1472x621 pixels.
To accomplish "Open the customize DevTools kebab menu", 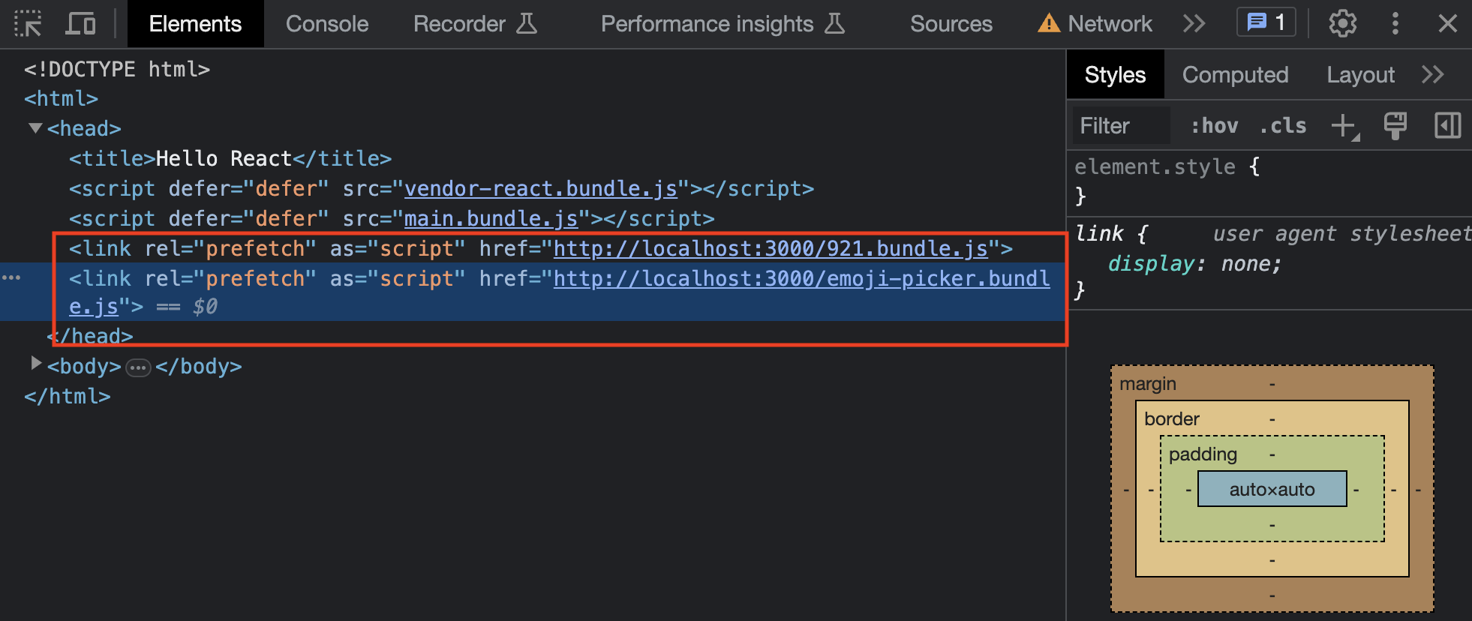I will (x=1395, y=23).
